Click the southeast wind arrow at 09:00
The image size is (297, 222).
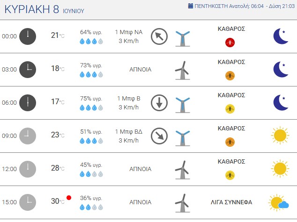tap(159, 136)
